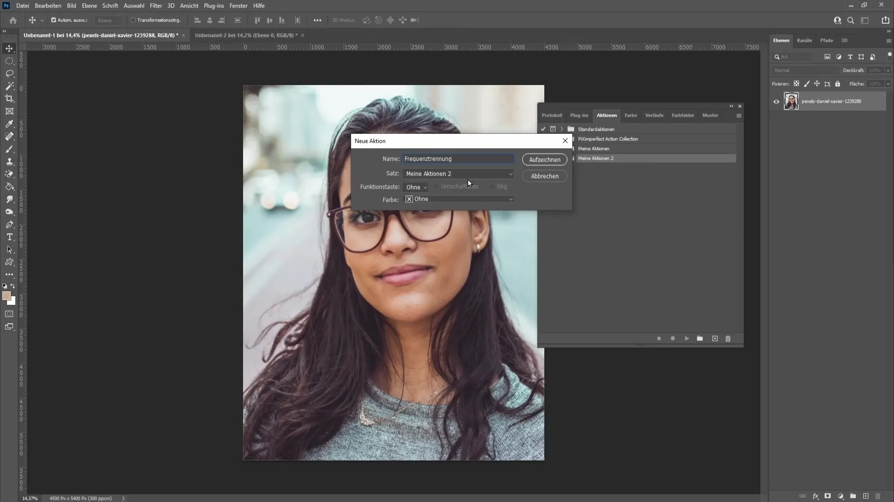Create new action set folder icon

point(700,338)
